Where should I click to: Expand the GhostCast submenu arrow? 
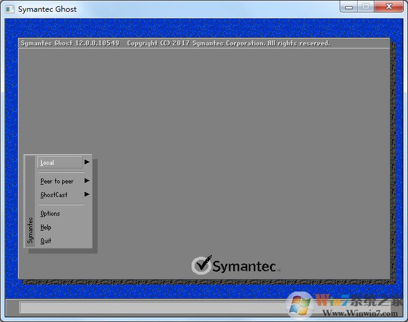point(87,195)
